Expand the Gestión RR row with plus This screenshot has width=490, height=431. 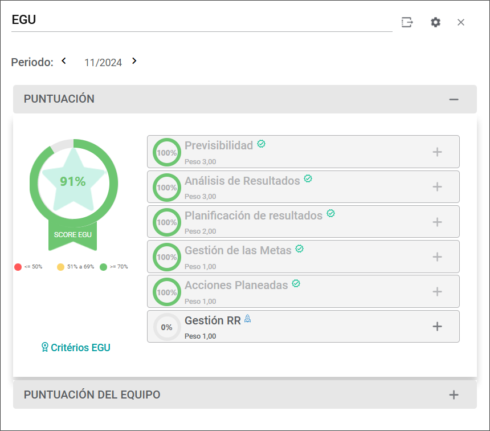pyautogui.click(x=437, y=327)
